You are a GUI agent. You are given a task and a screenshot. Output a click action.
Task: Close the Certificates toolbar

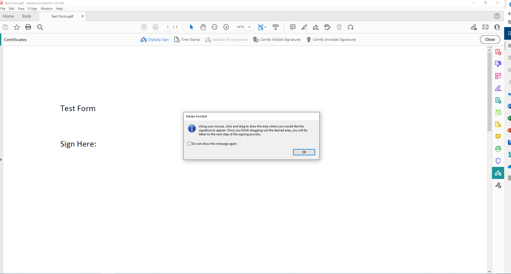[x=490, y=39]
